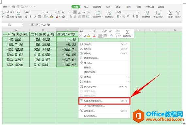Viewport: 186px width, 125px height.
Task: Toggle Bold in the mini toolbar
Action: click(x=85, y=36)
